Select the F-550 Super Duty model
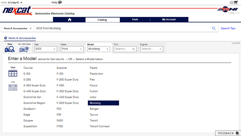 tap(68, 103)
